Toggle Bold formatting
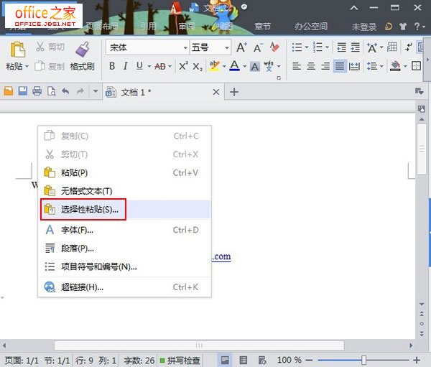431x367 pixels. click(x=112, y=66)
